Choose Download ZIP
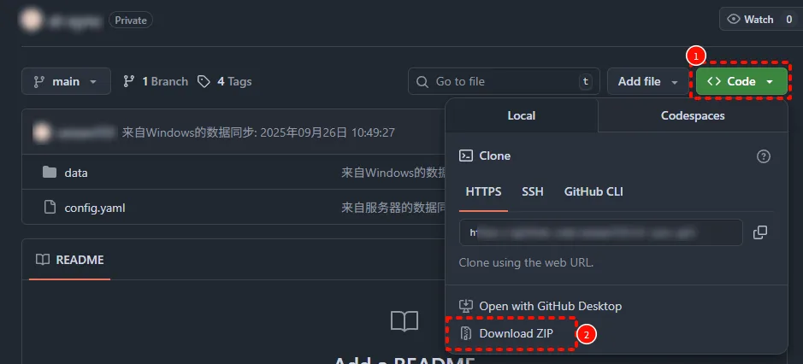Image resolution: width=803 pixels, height=364 pixels. 506,334
